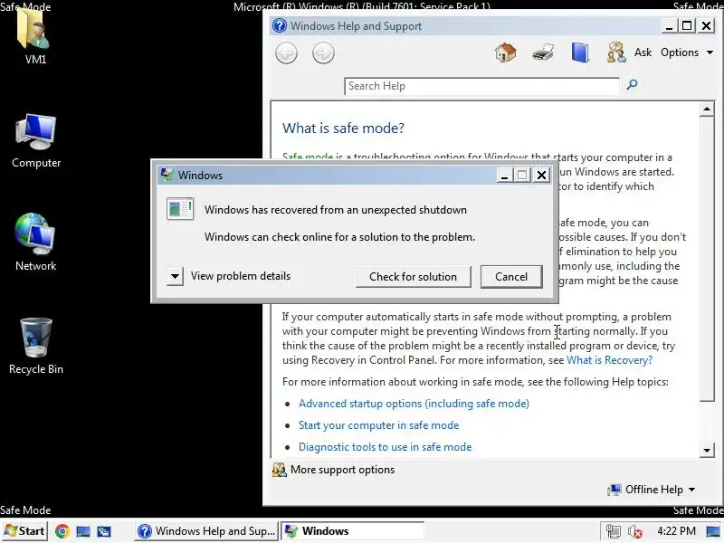The width and height of the screenshot is (724, 543).
Task: Click the help pane vertical scrollbar thumb
Action: (x=707, y=259)
